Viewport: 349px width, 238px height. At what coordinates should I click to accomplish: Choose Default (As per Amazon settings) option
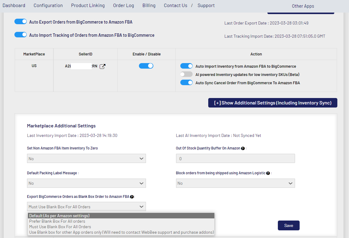59,216
